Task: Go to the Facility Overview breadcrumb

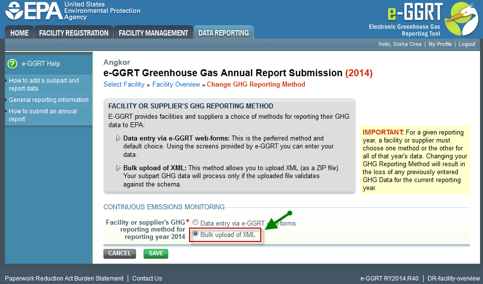Action: 176,85
